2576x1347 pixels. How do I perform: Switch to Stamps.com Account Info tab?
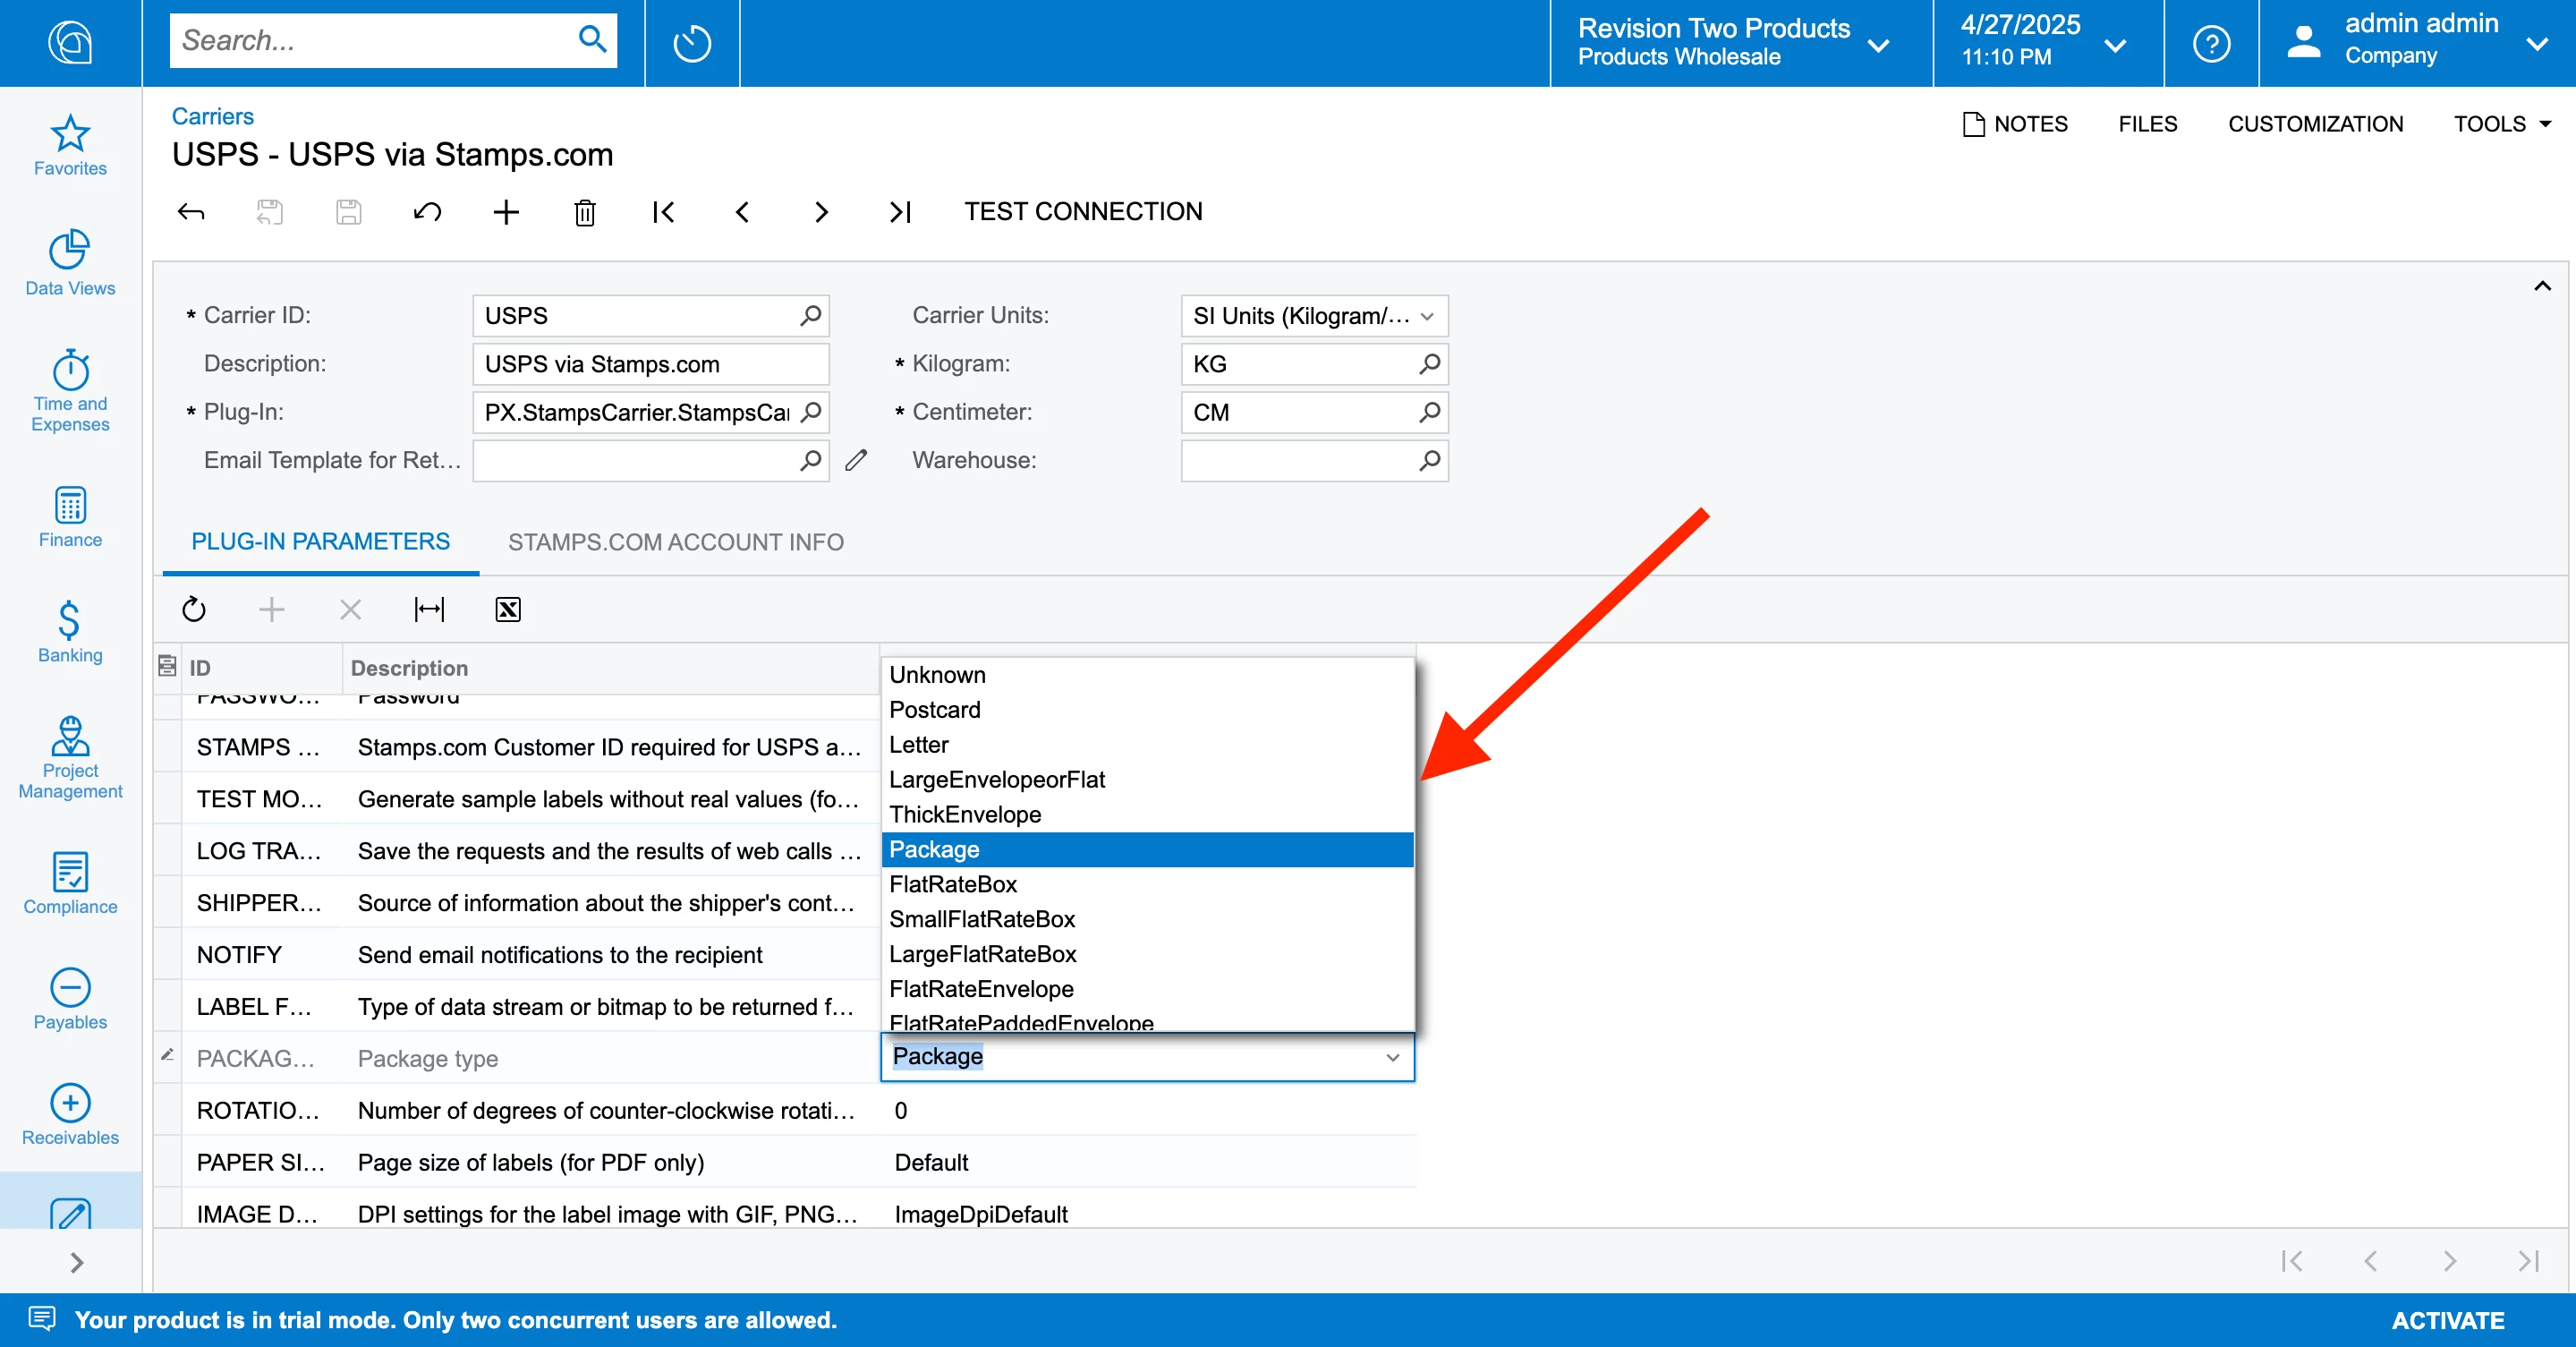675,542
